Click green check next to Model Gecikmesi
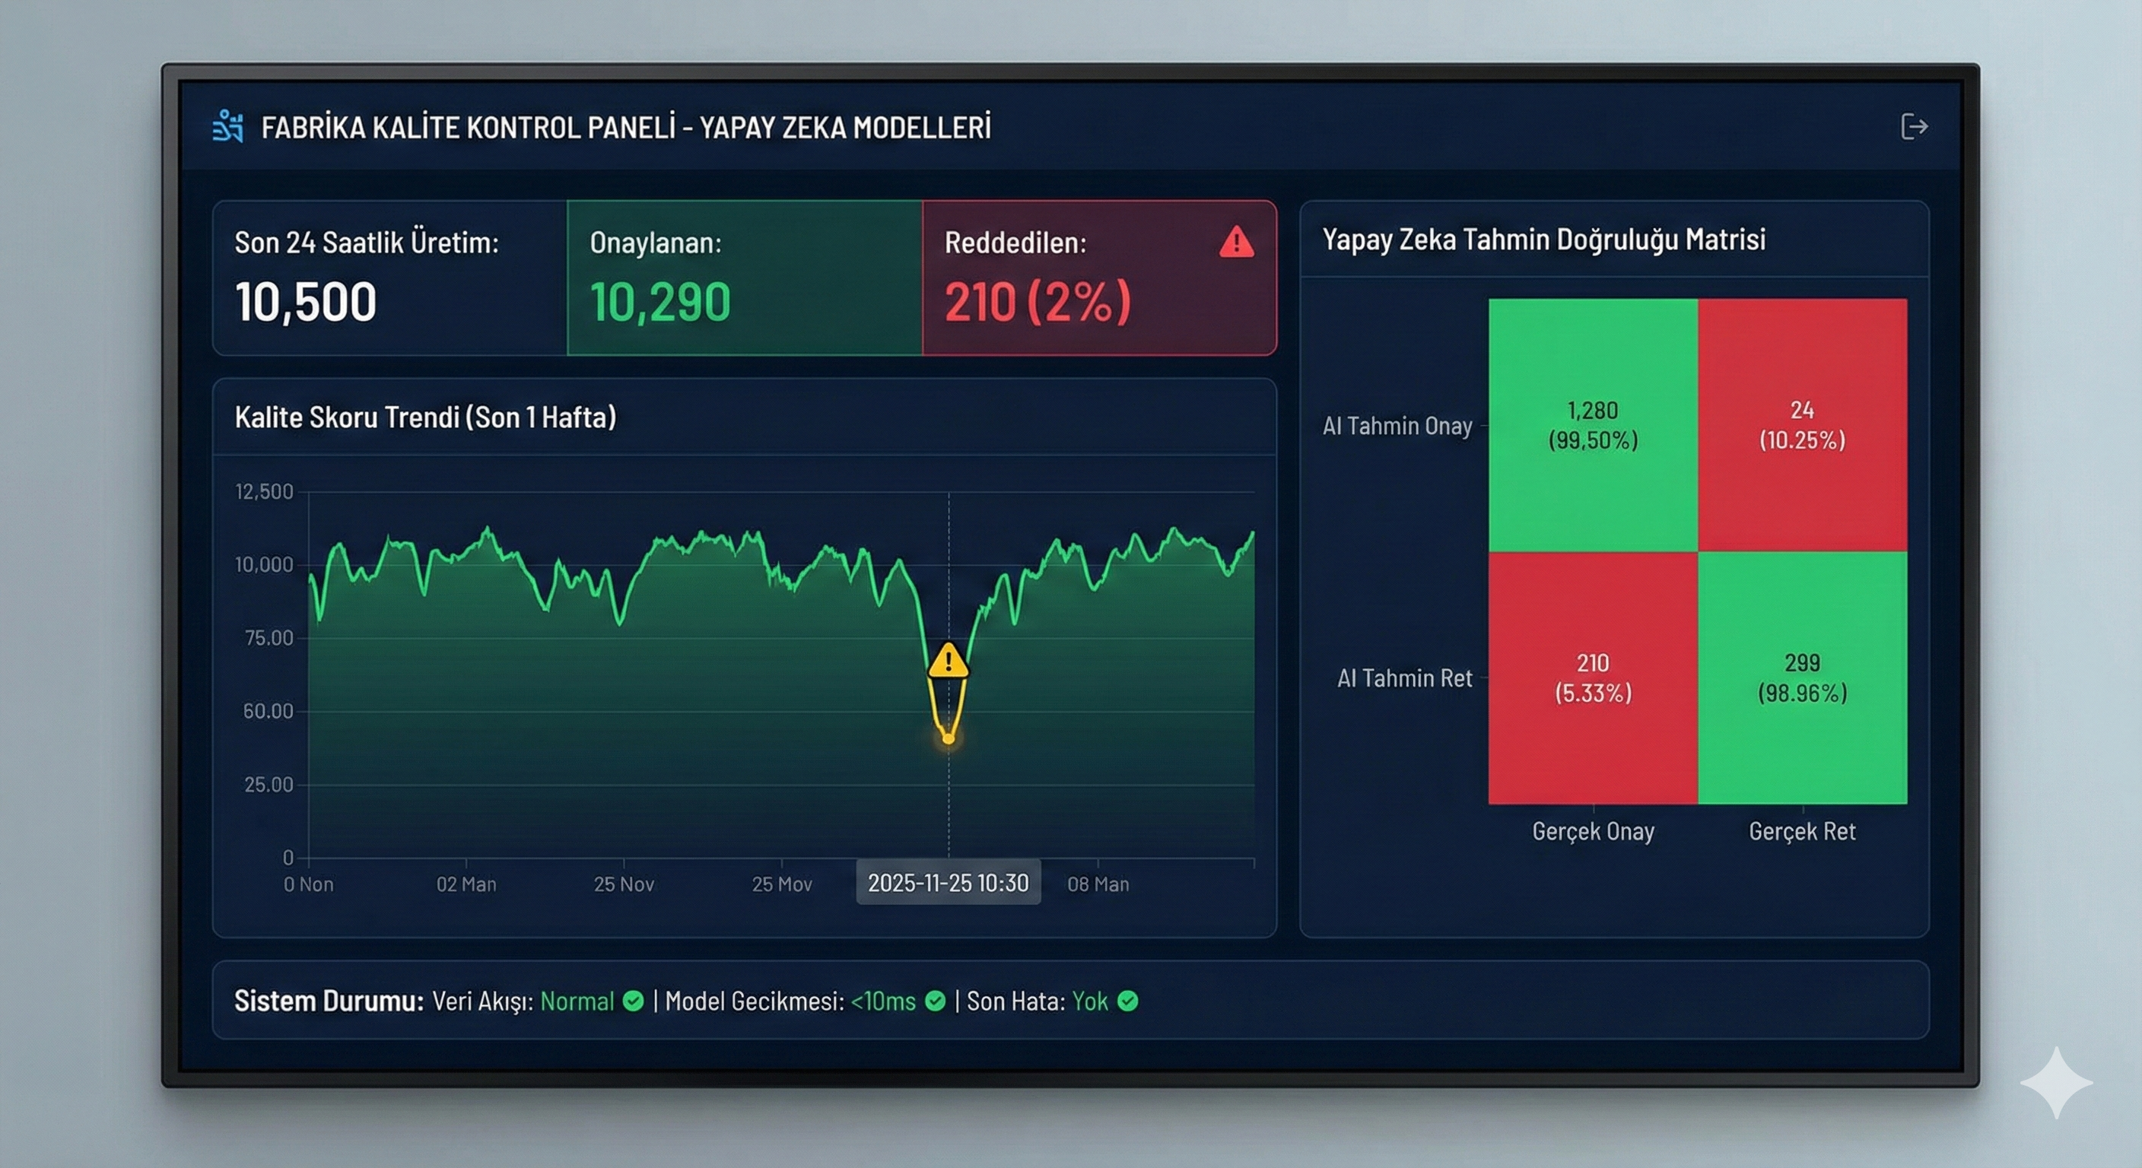 pos(936,1001)
